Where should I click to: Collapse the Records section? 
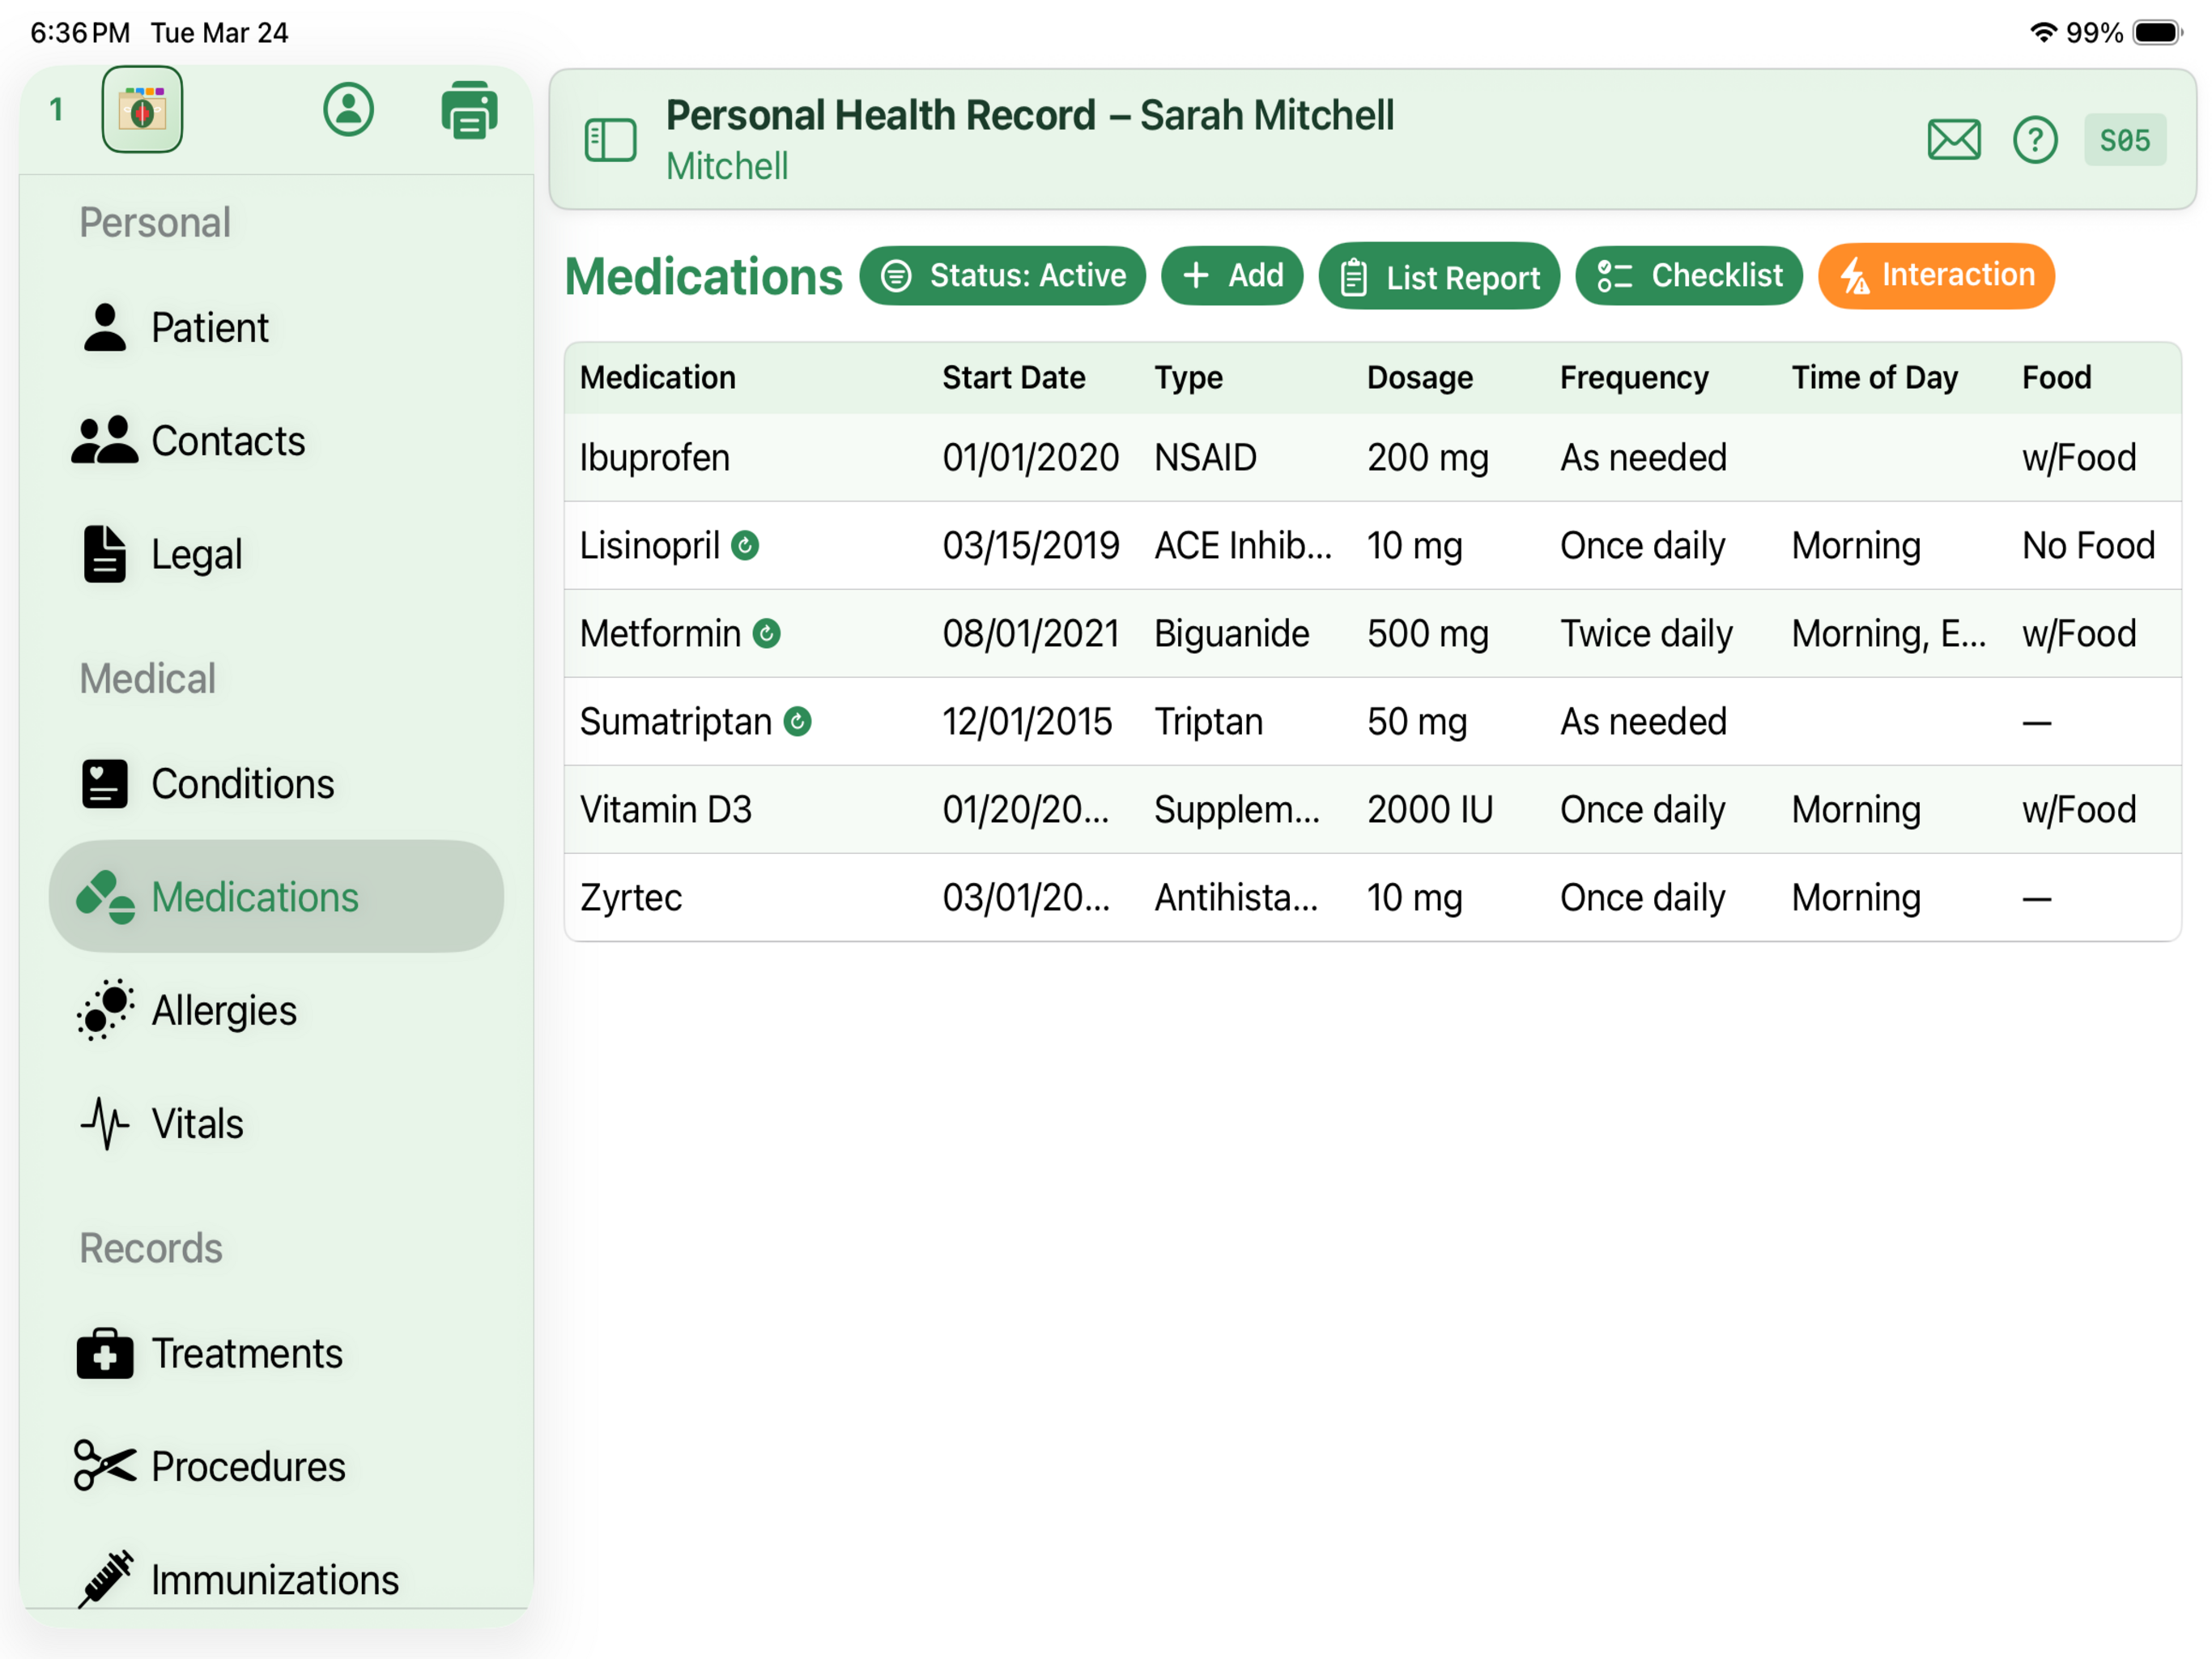[150, 1247]
